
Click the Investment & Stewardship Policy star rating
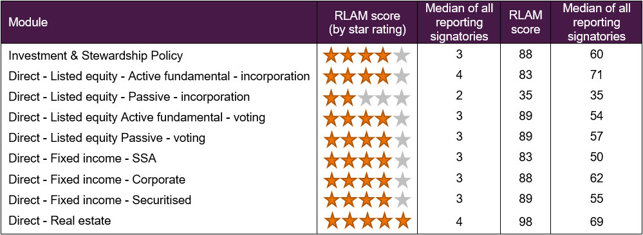(367, 56)
